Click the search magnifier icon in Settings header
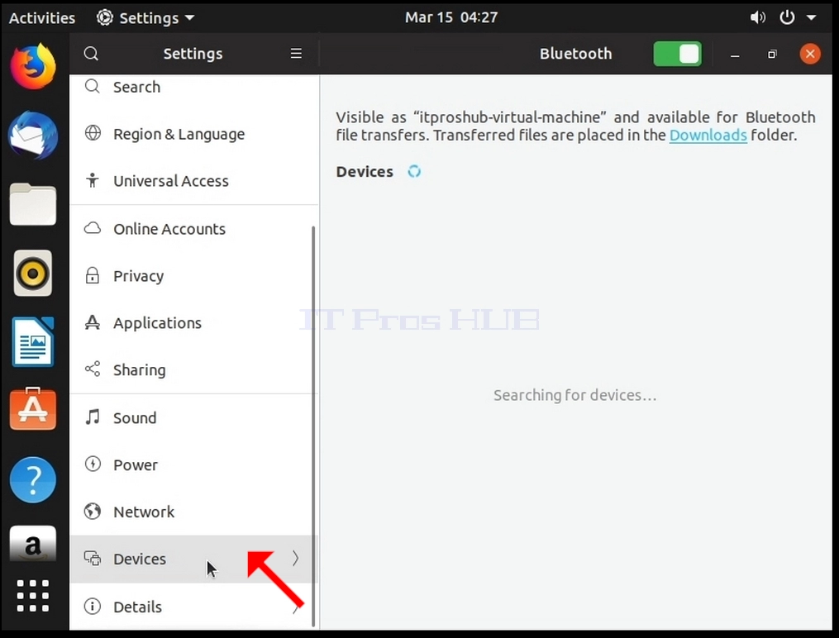The height and width of the screenshot is (638, 839). [91, 54]
